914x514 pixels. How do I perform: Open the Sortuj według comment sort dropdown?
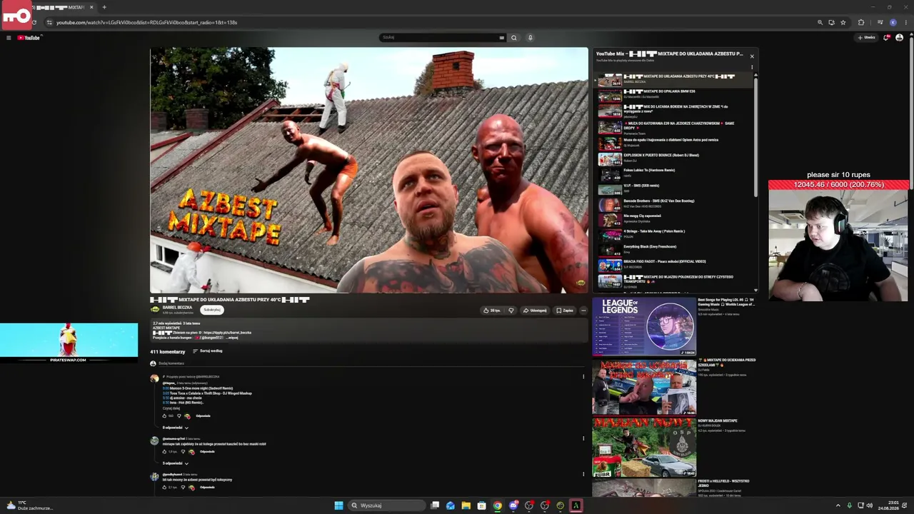pyautogui.click(x=207, y=351)
